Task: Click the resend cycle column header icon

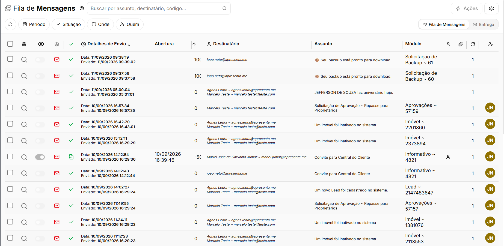Action: (473, 44)
